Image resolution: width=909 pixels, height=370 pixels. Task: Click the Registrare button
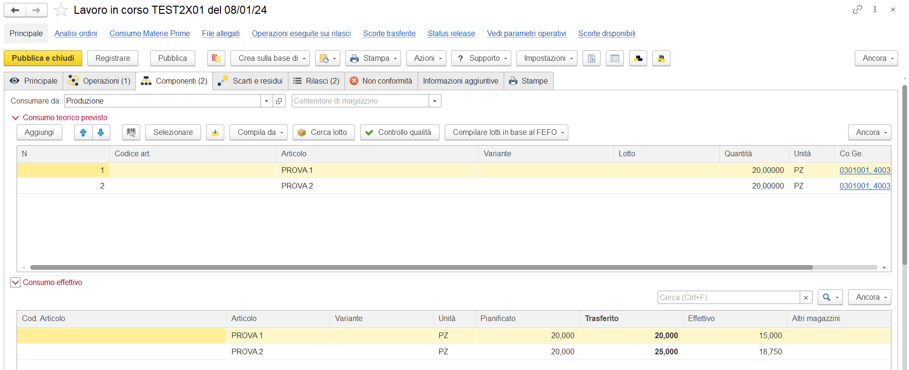coord(113,58)
